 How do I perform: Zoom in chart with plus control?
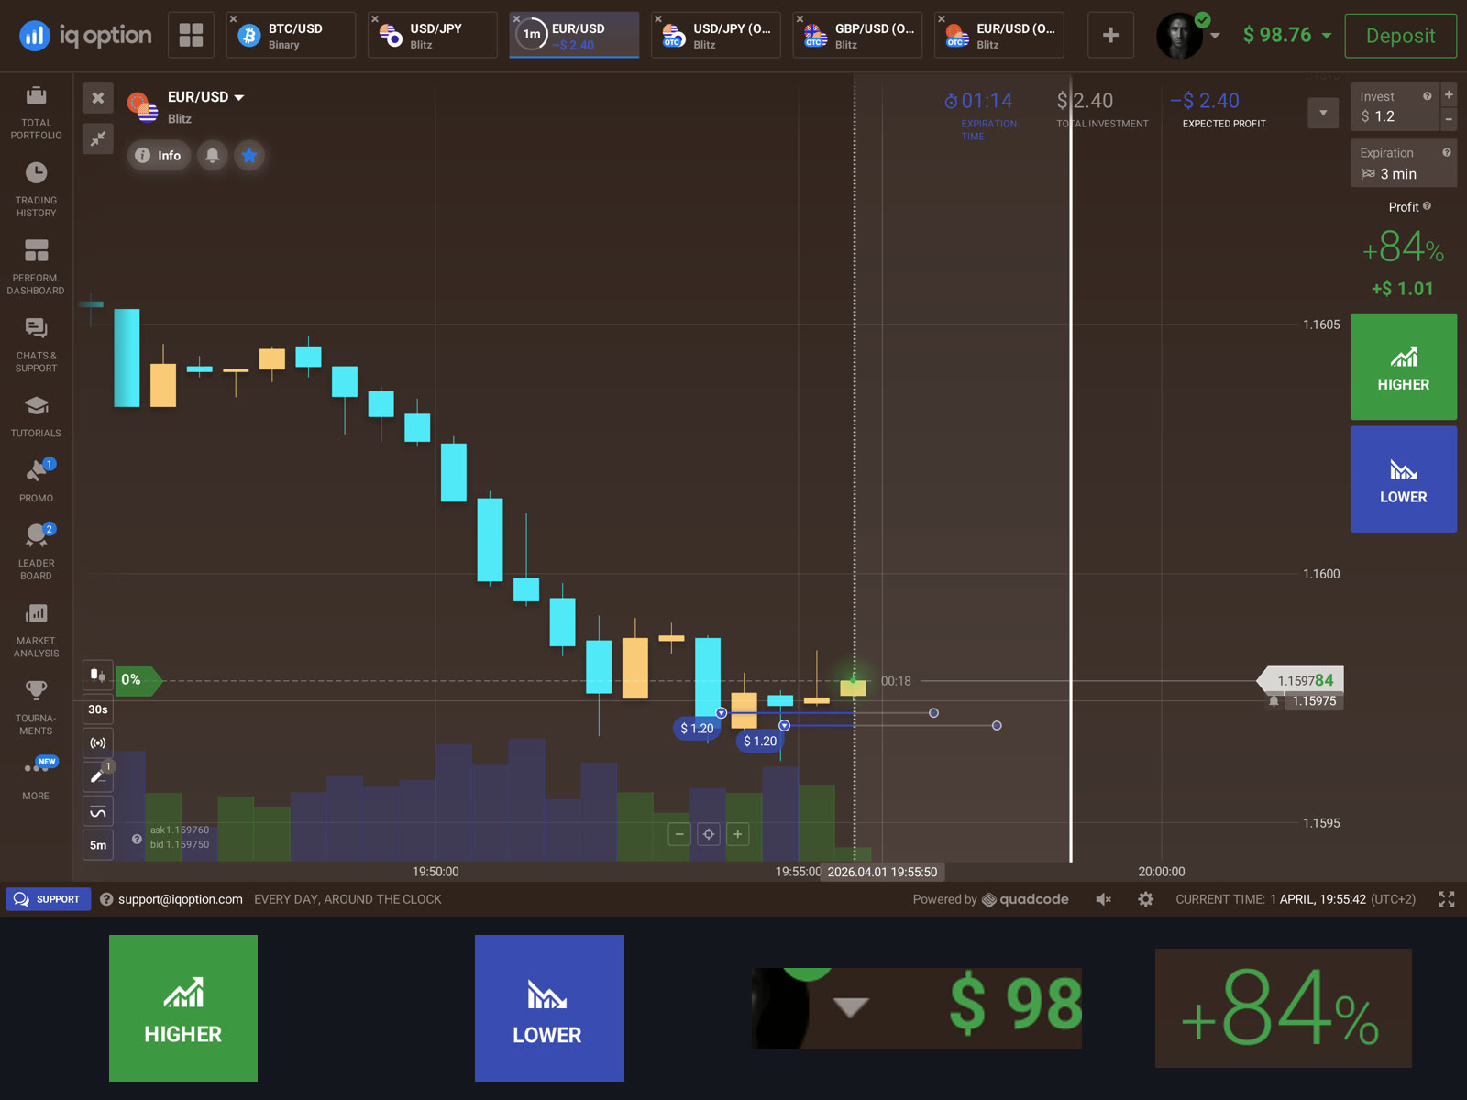tap(737, 834)
